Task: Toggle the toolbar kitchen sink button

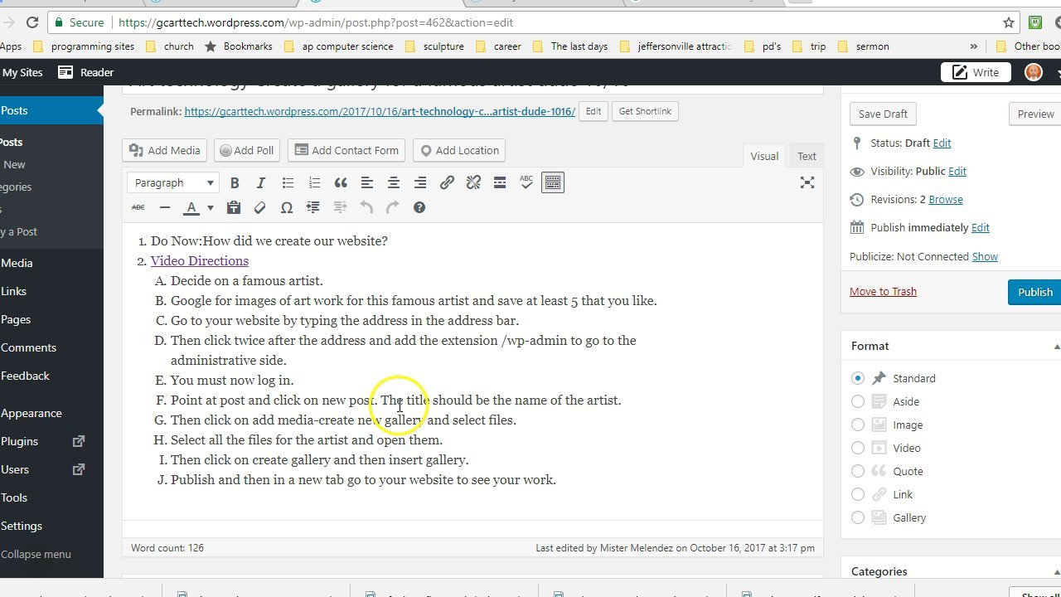Action: click(553, 182)
